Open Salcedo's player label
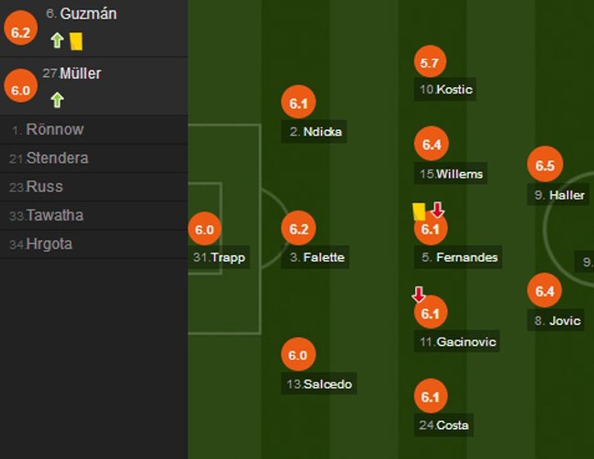Viewport: 594px width, 459px height. (319, 384)
